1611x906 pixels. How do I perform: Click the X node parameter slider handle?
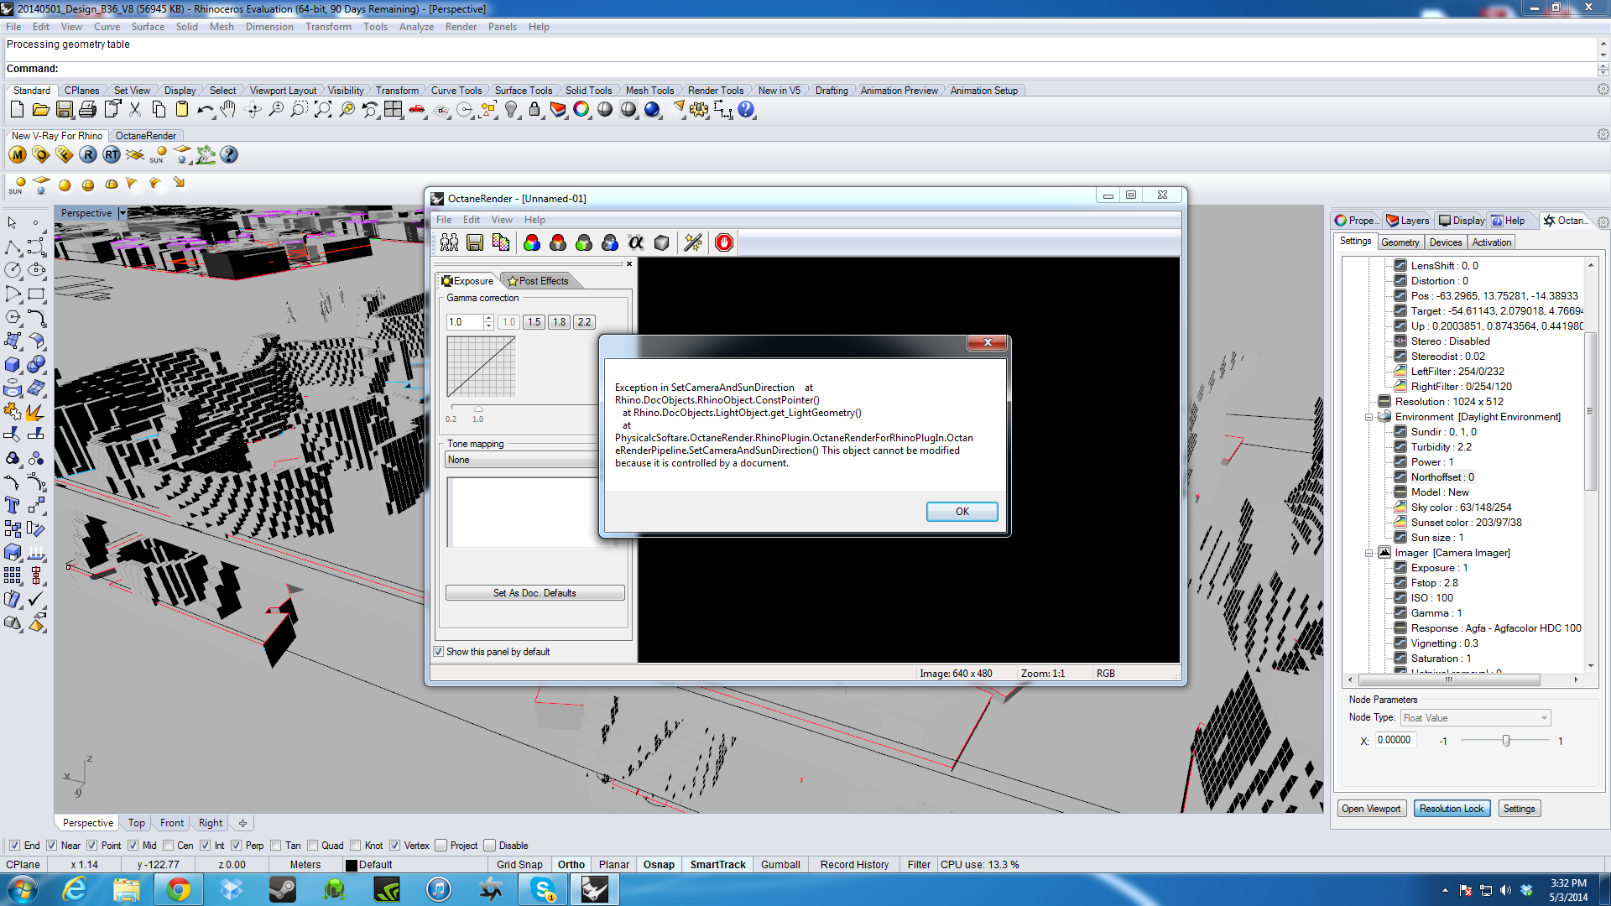pyautogui.click(x=1506, y=741)
